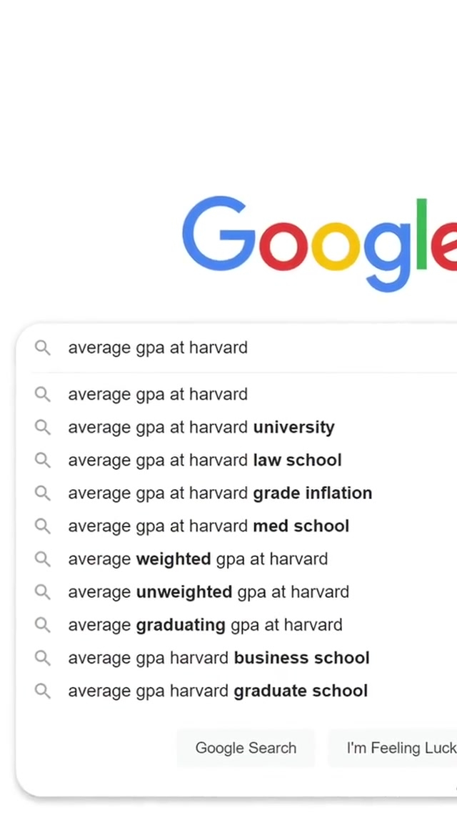Click magnifier icon beside 'unweighted gpa' suggestion
457x813 pixels.
point(43,592)
